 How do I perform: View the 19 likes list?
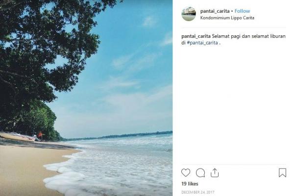click(x=190, y=184)
